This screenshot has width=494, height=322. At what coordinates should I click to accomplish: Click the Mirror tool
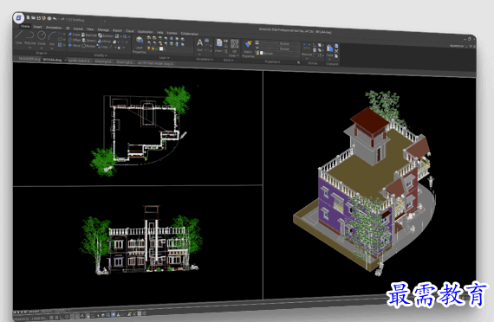105,42
